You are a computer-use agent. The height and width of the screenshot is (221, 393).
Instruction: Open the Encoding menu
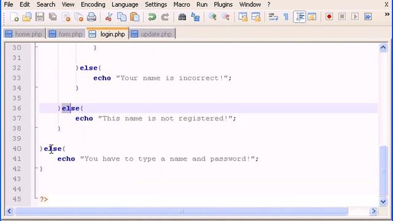tap(93, 4)
